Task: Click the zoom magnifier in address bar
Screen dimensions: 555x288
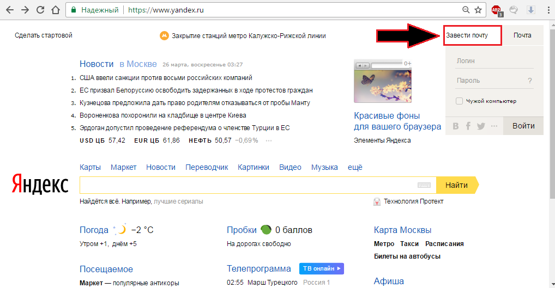Action: coord(466,10)
